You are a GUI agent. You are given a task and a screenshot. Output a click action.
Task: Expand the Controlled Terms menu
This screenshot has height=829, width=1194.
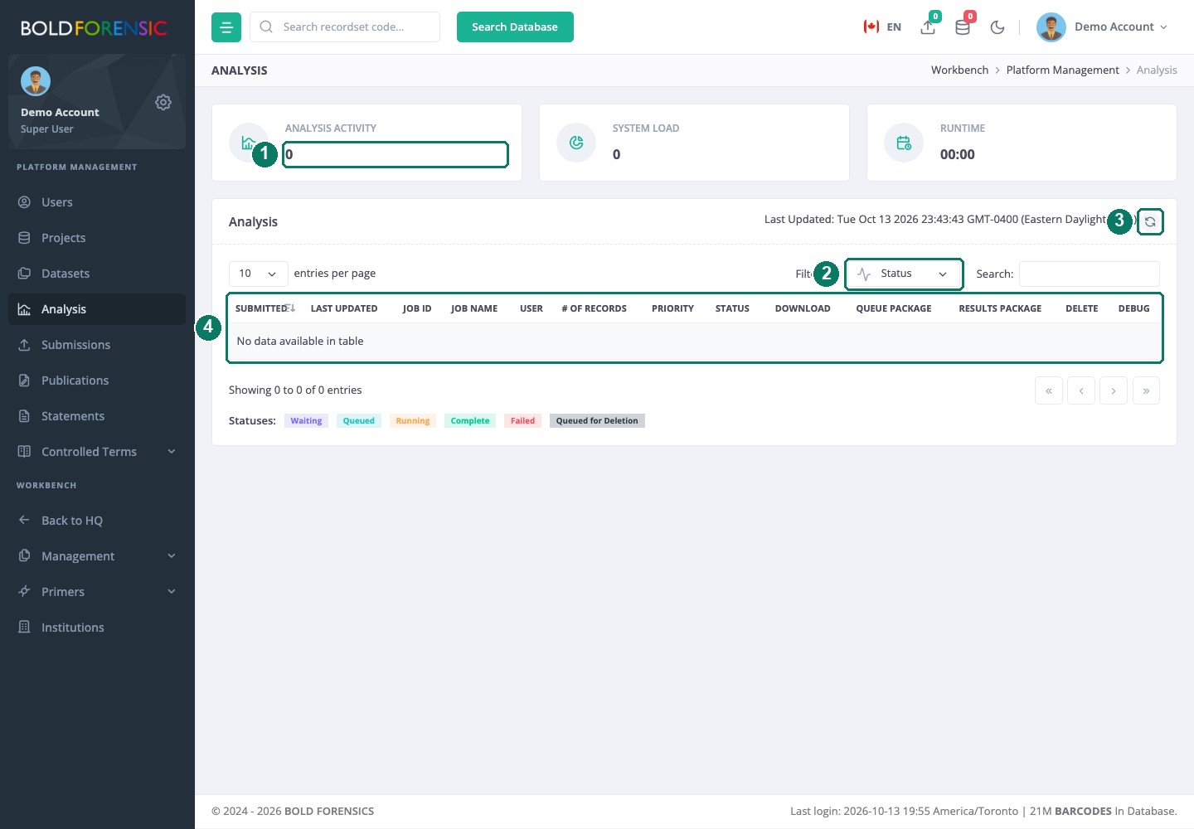click(97, 452)
